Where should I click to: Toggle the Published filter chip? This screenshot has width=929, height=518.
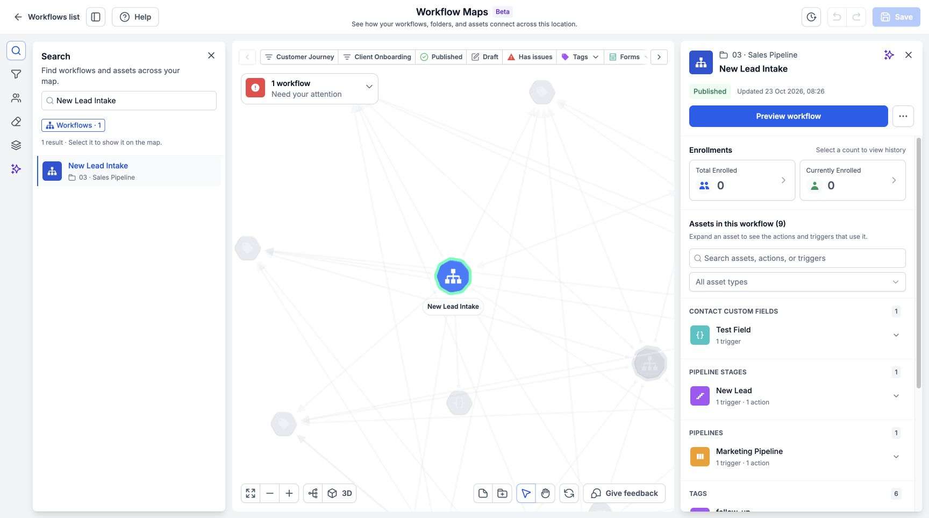pos(441,57)
